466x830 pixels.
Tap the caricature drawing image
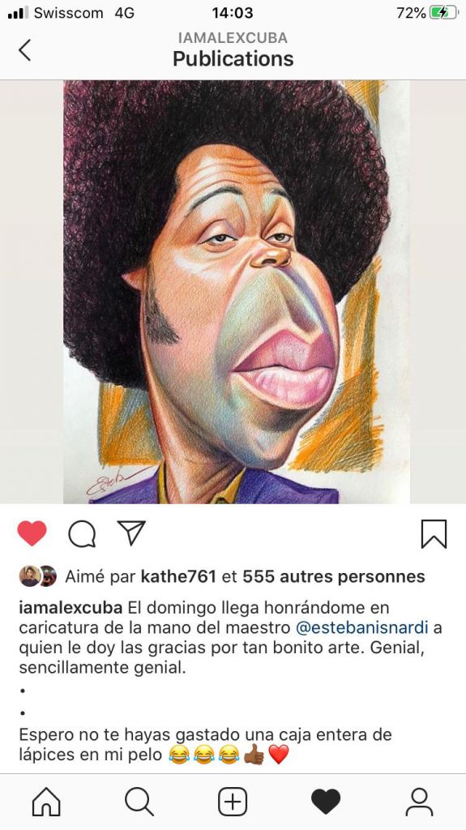(x=237, y=292)
